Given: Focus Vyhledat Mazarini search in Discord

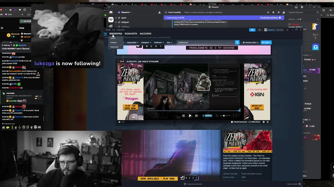Looking at the screenshot, I should click(303, 12).
